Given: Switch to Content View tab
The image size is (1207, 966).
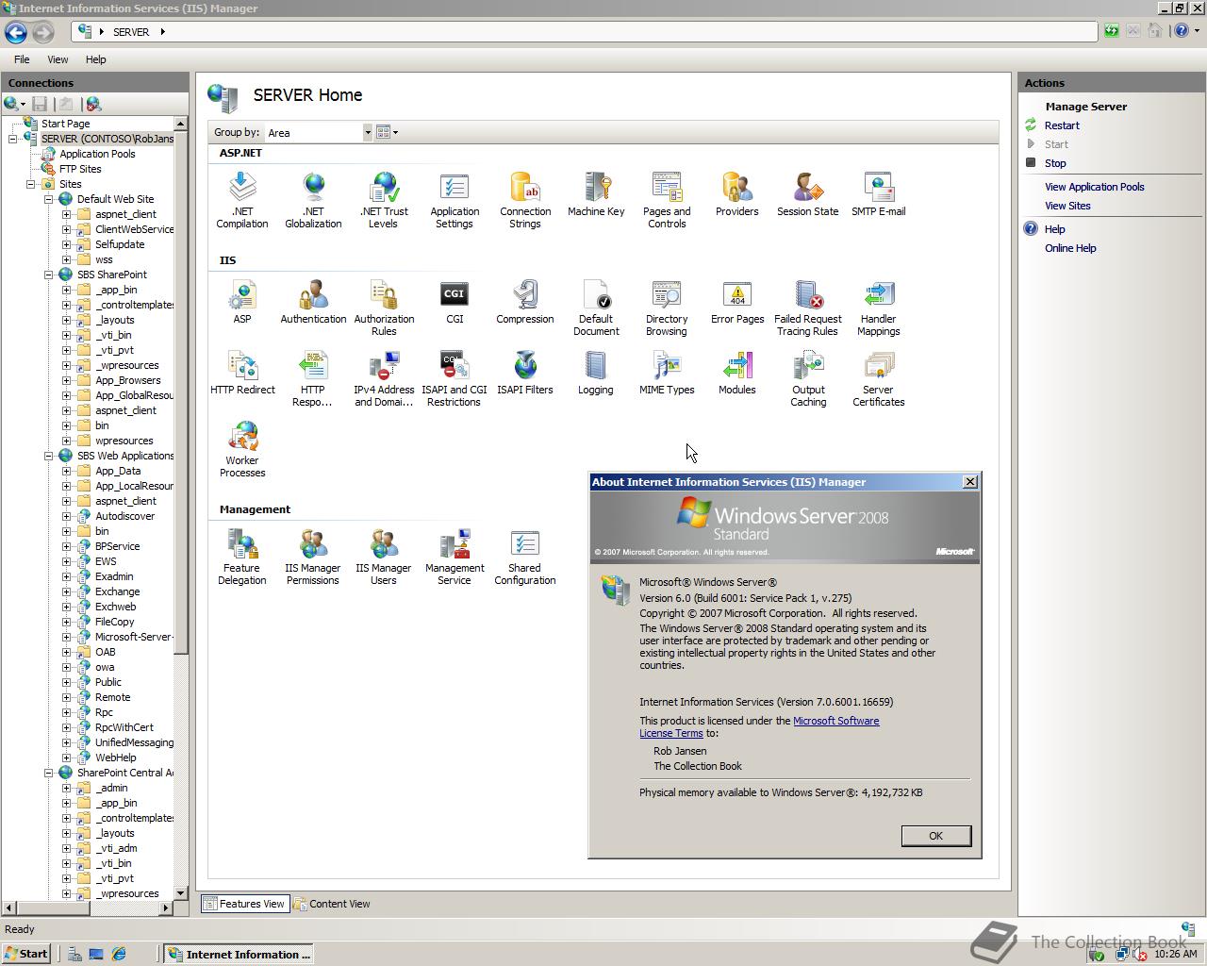Looking at the screenshot, I should coord(332,904).
